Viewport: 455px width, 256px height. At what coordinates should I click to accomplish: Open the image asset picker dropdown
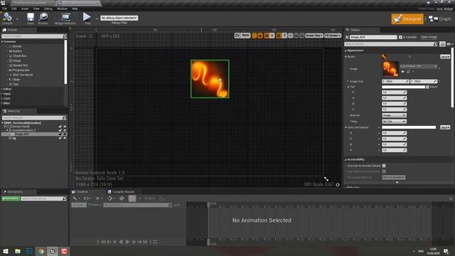tap(419, 66)
